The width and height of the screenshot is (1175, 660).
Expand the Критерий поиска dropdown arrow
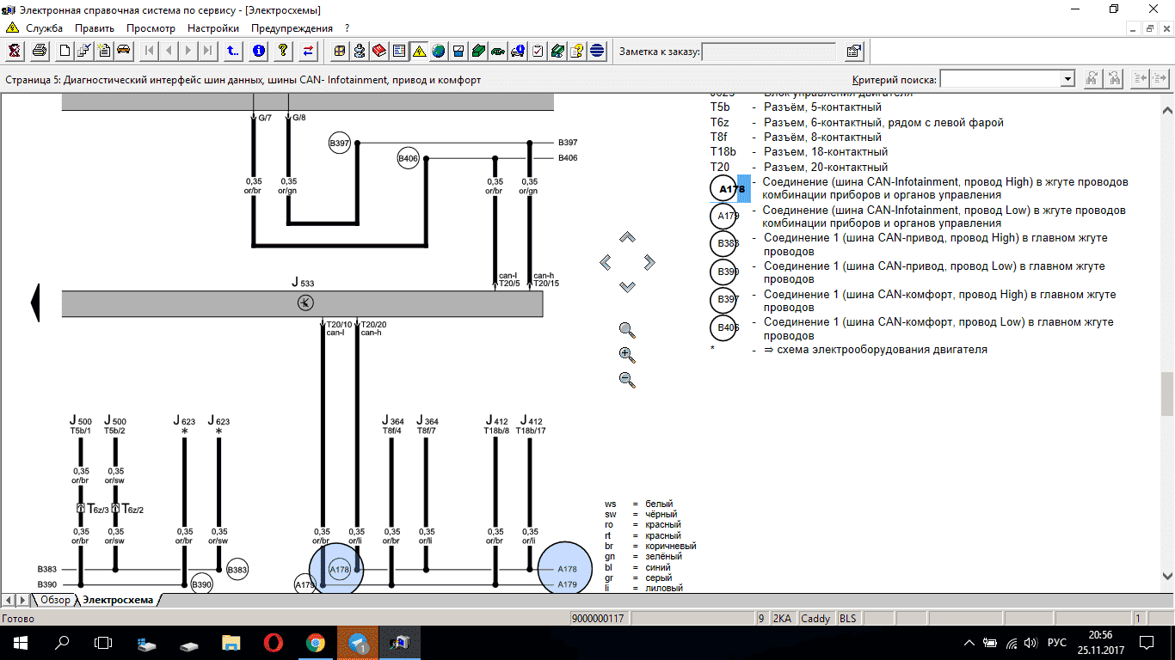click(1067, 79)
